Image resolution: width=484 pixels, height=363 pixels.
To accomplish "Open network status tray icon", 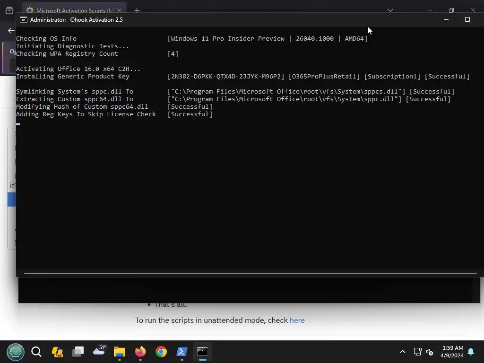I will point(417,352).
